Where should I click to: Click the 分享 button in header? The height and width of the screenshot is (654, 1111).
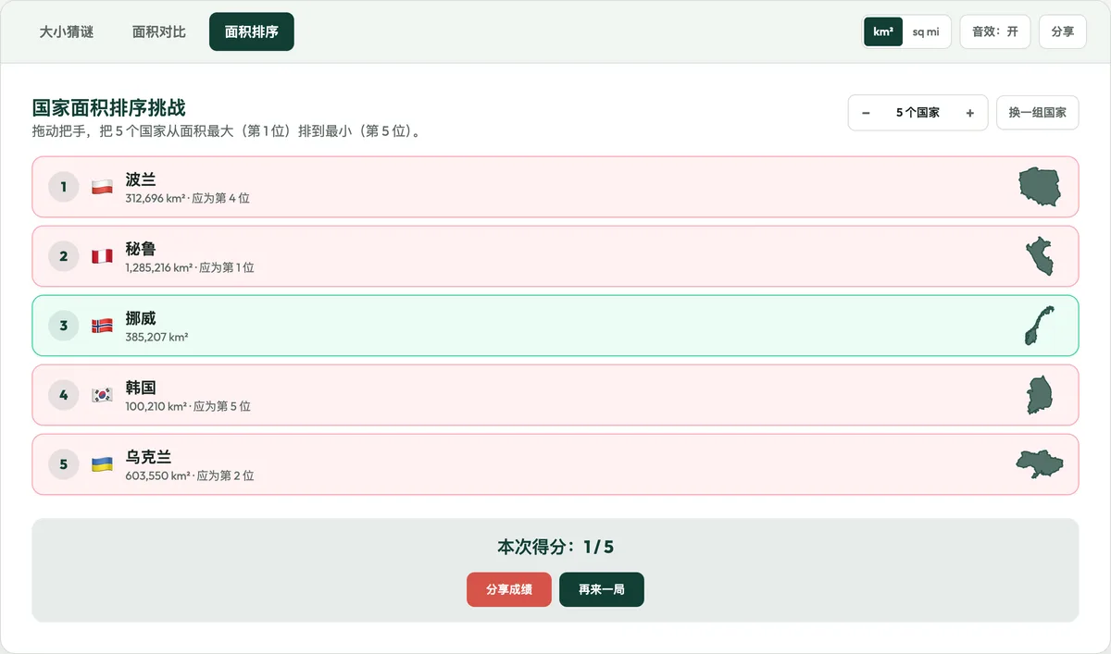click(1063, 31)
